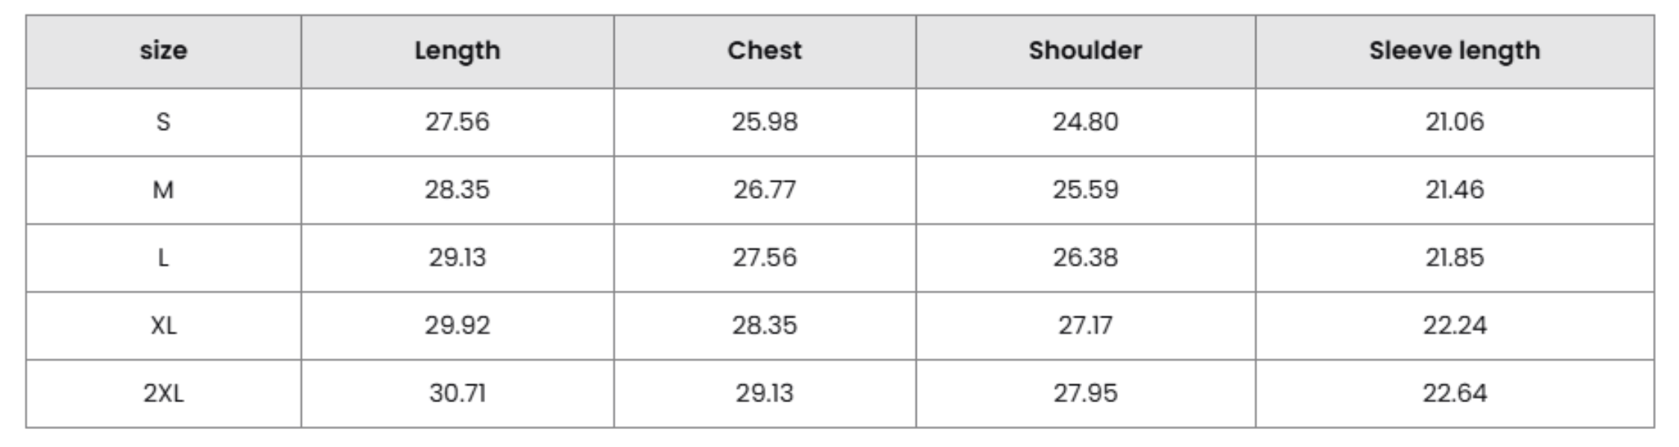The height and width of the screenshot is (447, 1679).
Task: Click the 22.24 sleeve length for XL
Action: tap(1454, 326)
